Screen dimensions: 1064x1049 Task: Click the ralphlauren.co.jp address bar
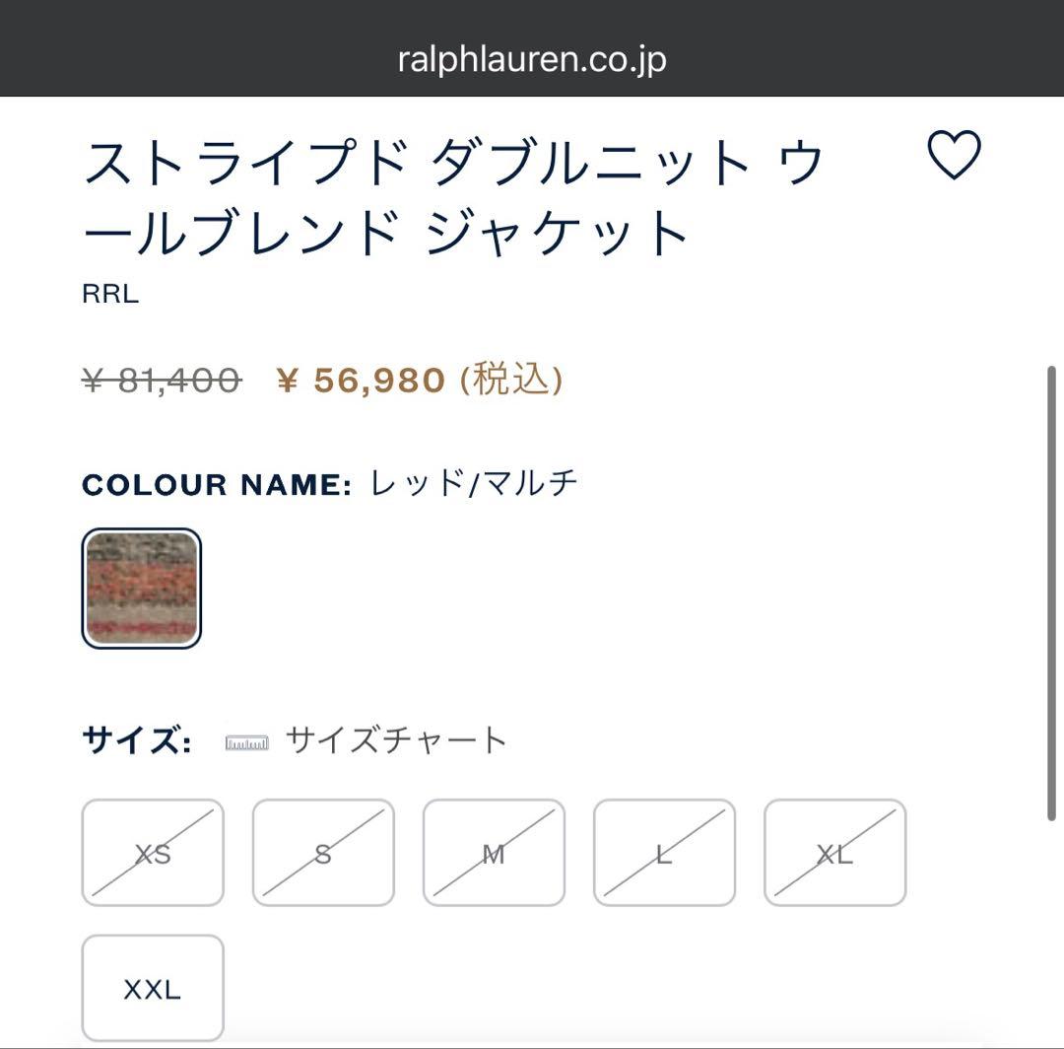click(532, 57)
